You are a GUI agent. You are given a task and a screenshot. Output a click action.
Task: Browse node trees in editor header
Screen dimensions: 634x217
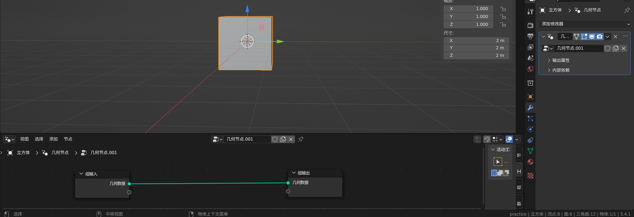tap(217, 139)
